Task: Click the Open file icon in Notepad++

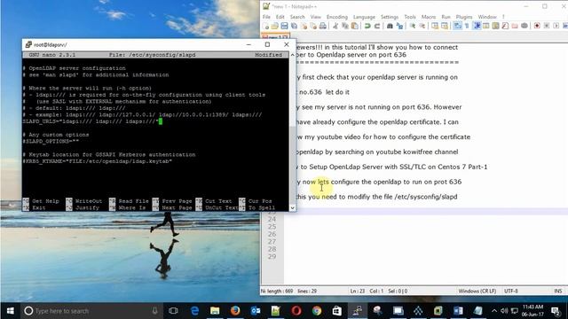Action: [275, 26]
